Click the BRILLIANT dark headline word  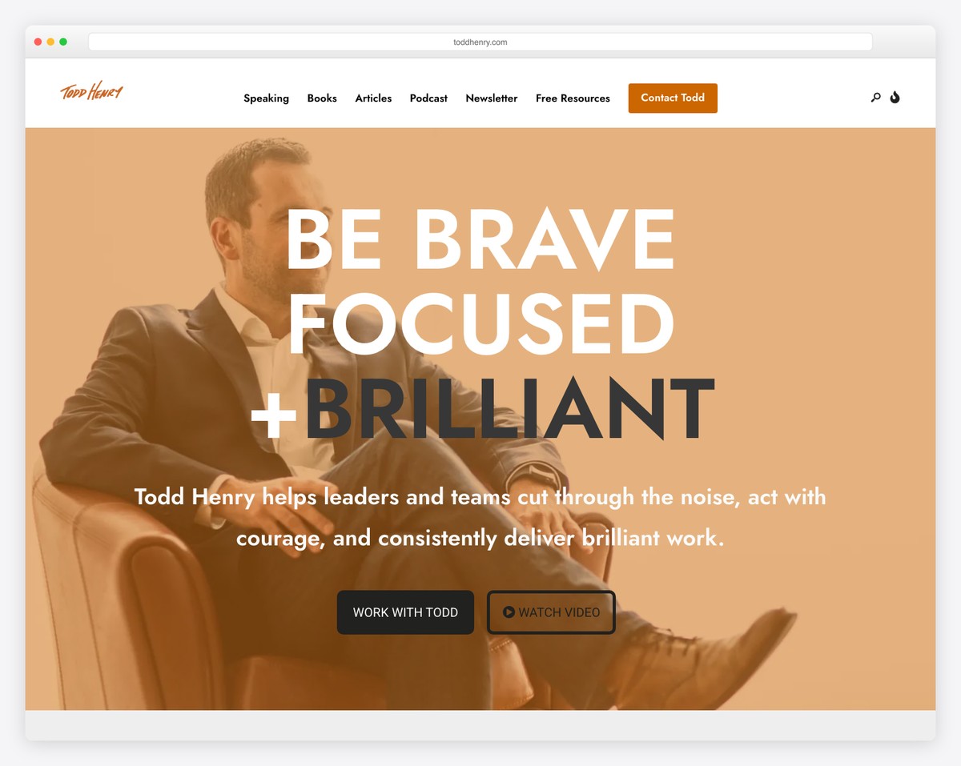508,409
